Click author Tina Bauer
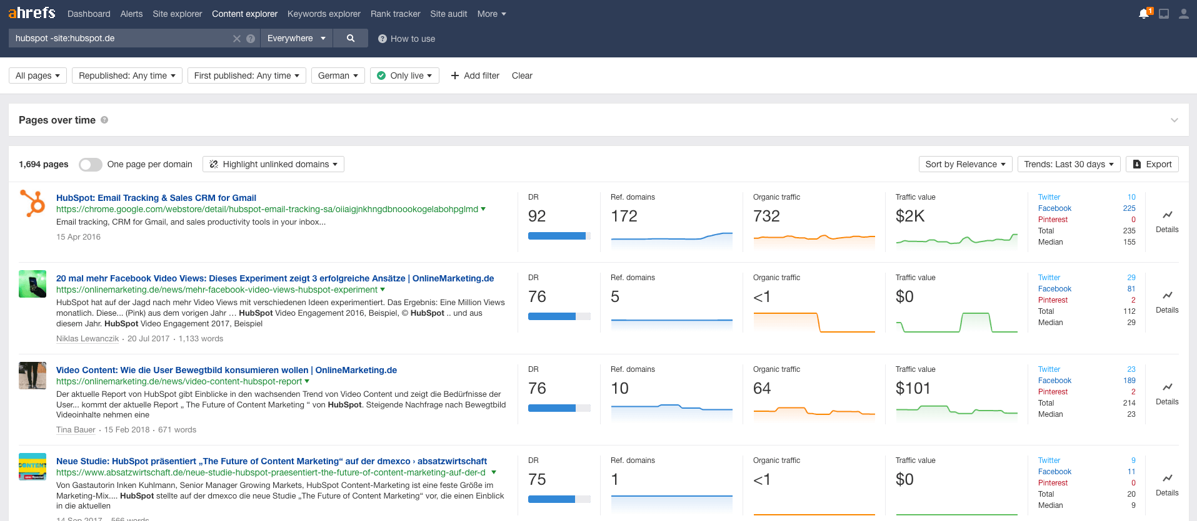1197x521 pixels. [76, 430]
